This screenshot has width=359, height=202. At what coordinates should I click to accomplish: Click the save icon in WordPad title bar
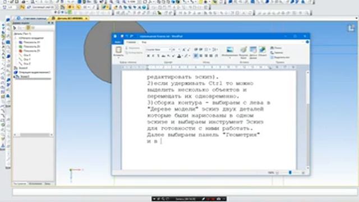click(x=122, y=36)
